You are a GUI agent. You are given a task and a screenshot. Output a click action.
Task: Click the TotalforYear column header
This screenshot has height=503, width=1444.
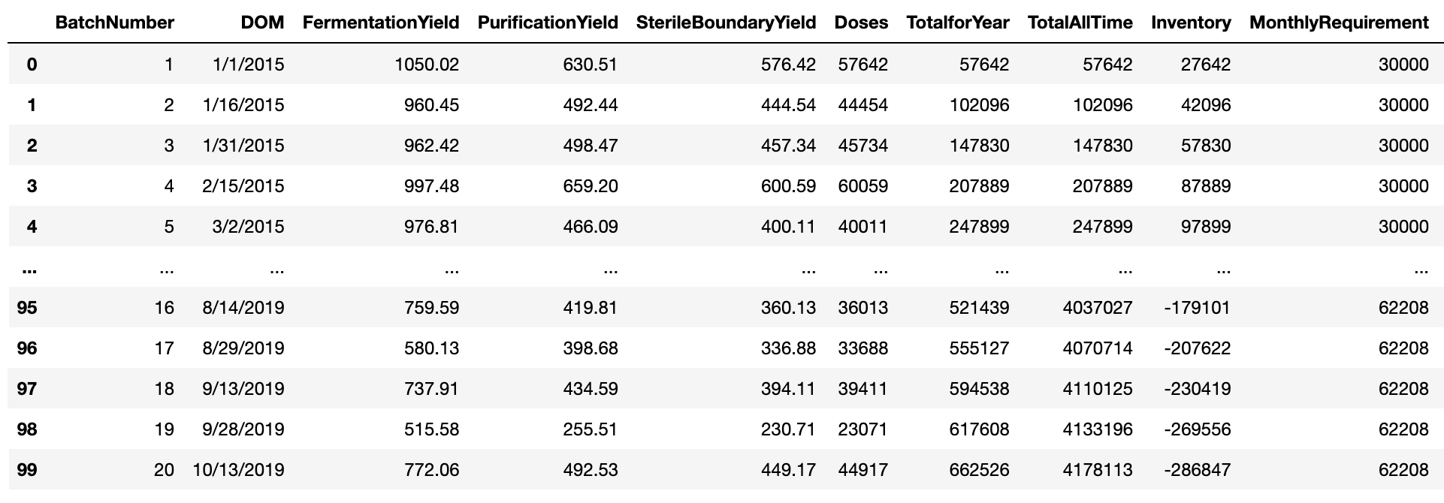[958, 23]
